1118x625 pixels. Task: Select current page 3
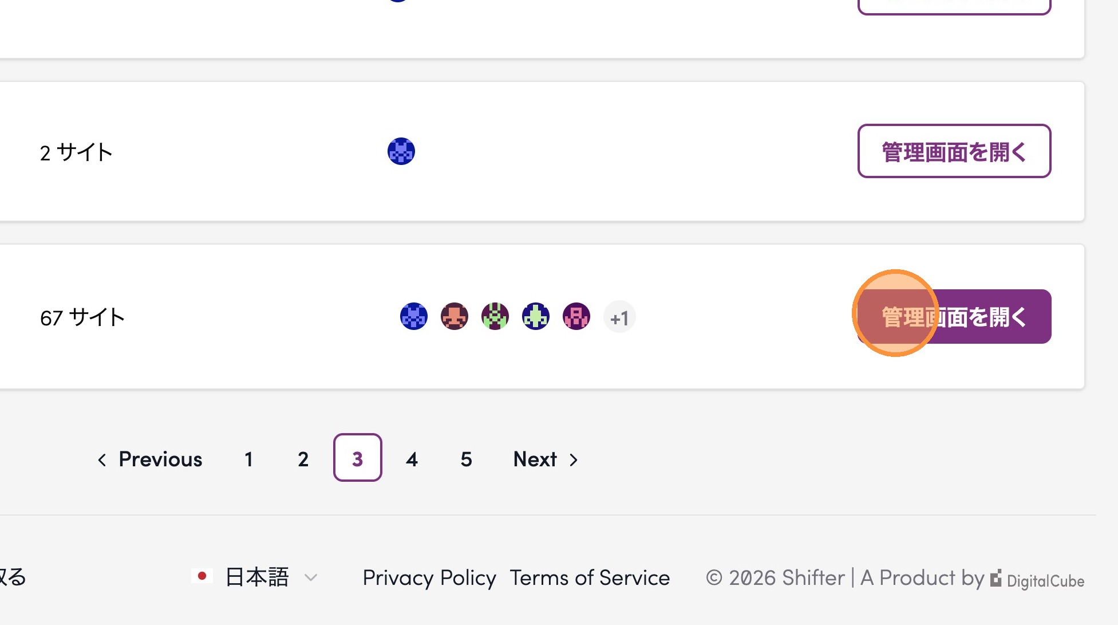[358, 458]
